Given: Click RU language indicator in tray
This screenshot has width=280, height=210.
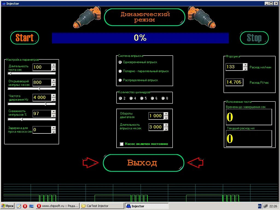Looking at the screenshot, I should [260, 206].
